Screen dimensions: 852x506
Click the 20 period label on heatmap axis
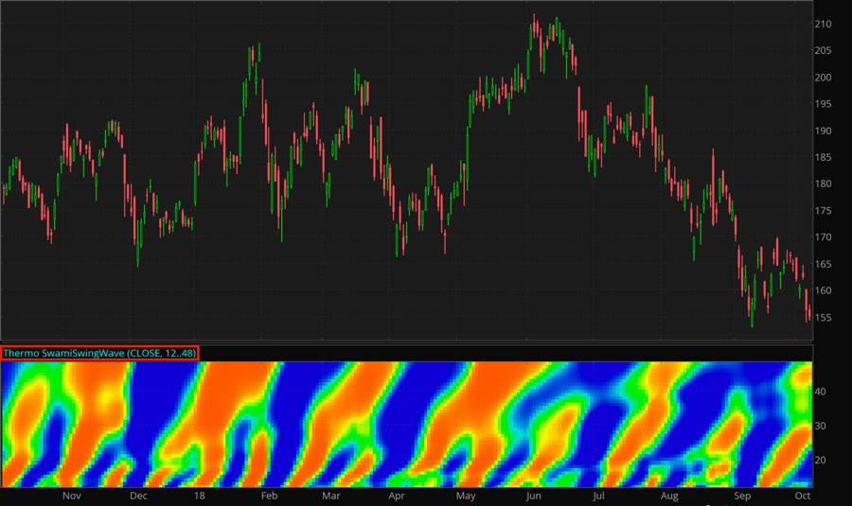(822, 460)
